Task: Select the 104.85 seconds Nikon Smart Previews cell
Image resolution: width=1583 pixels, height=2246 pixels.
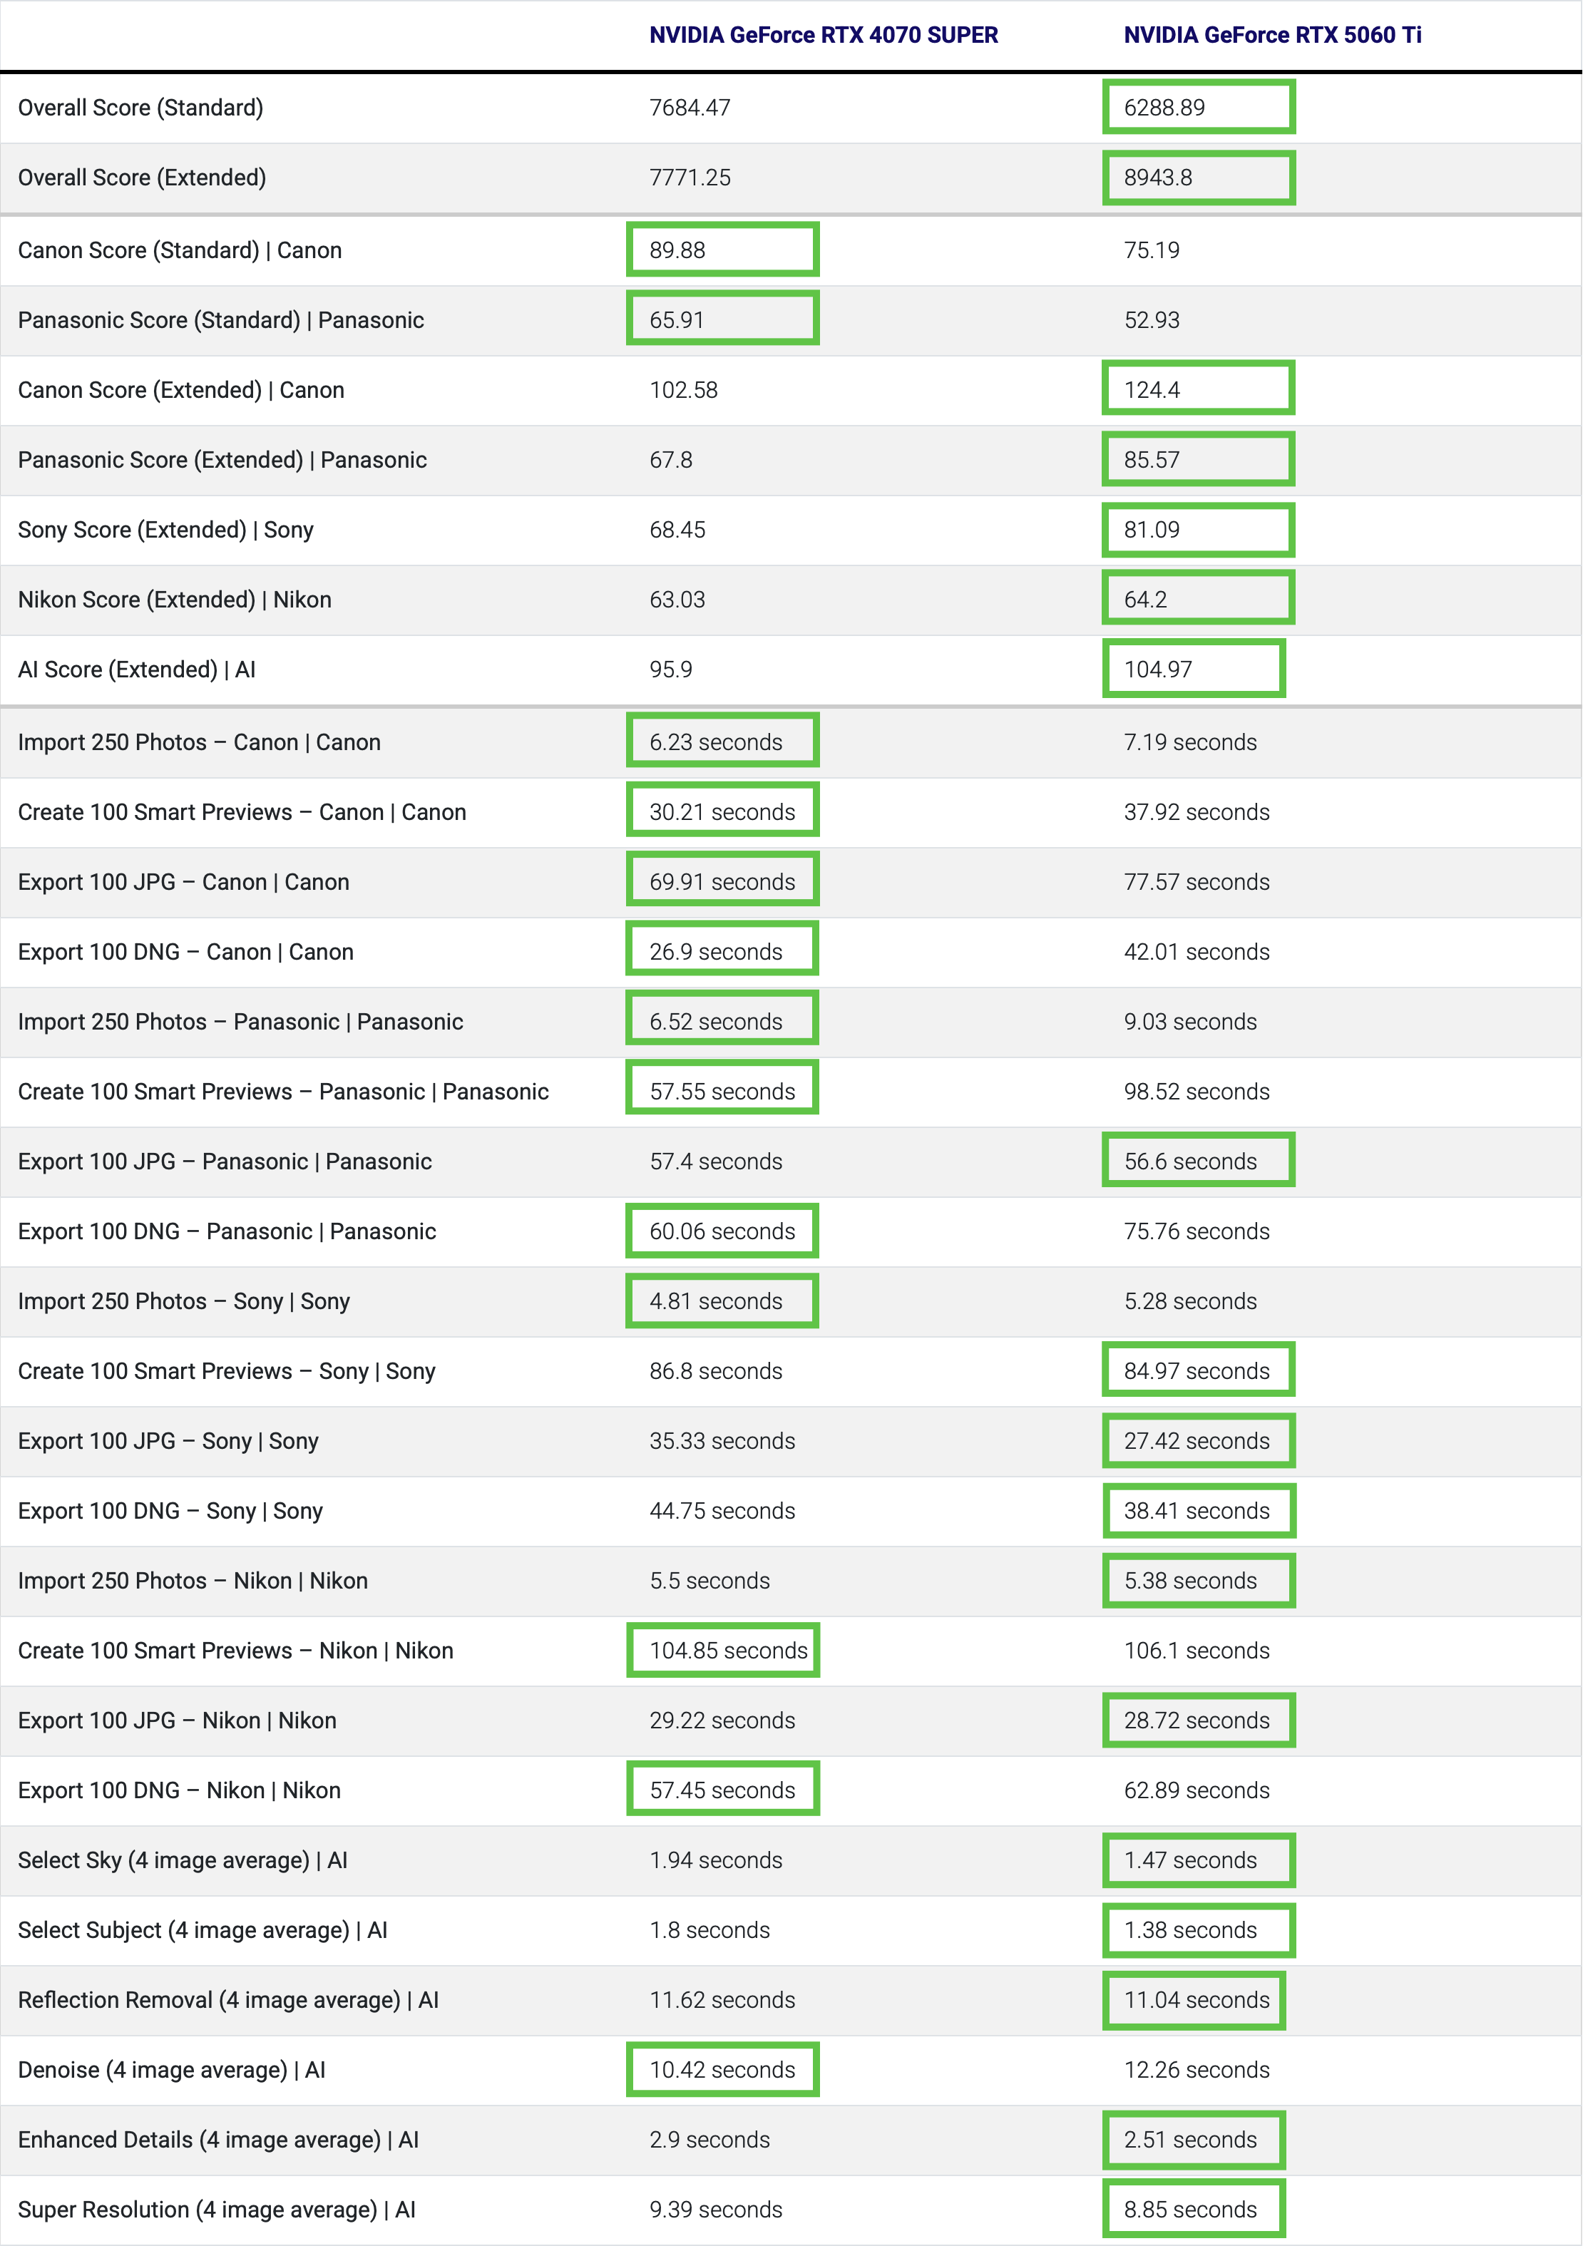Action: pos(723,1650)
